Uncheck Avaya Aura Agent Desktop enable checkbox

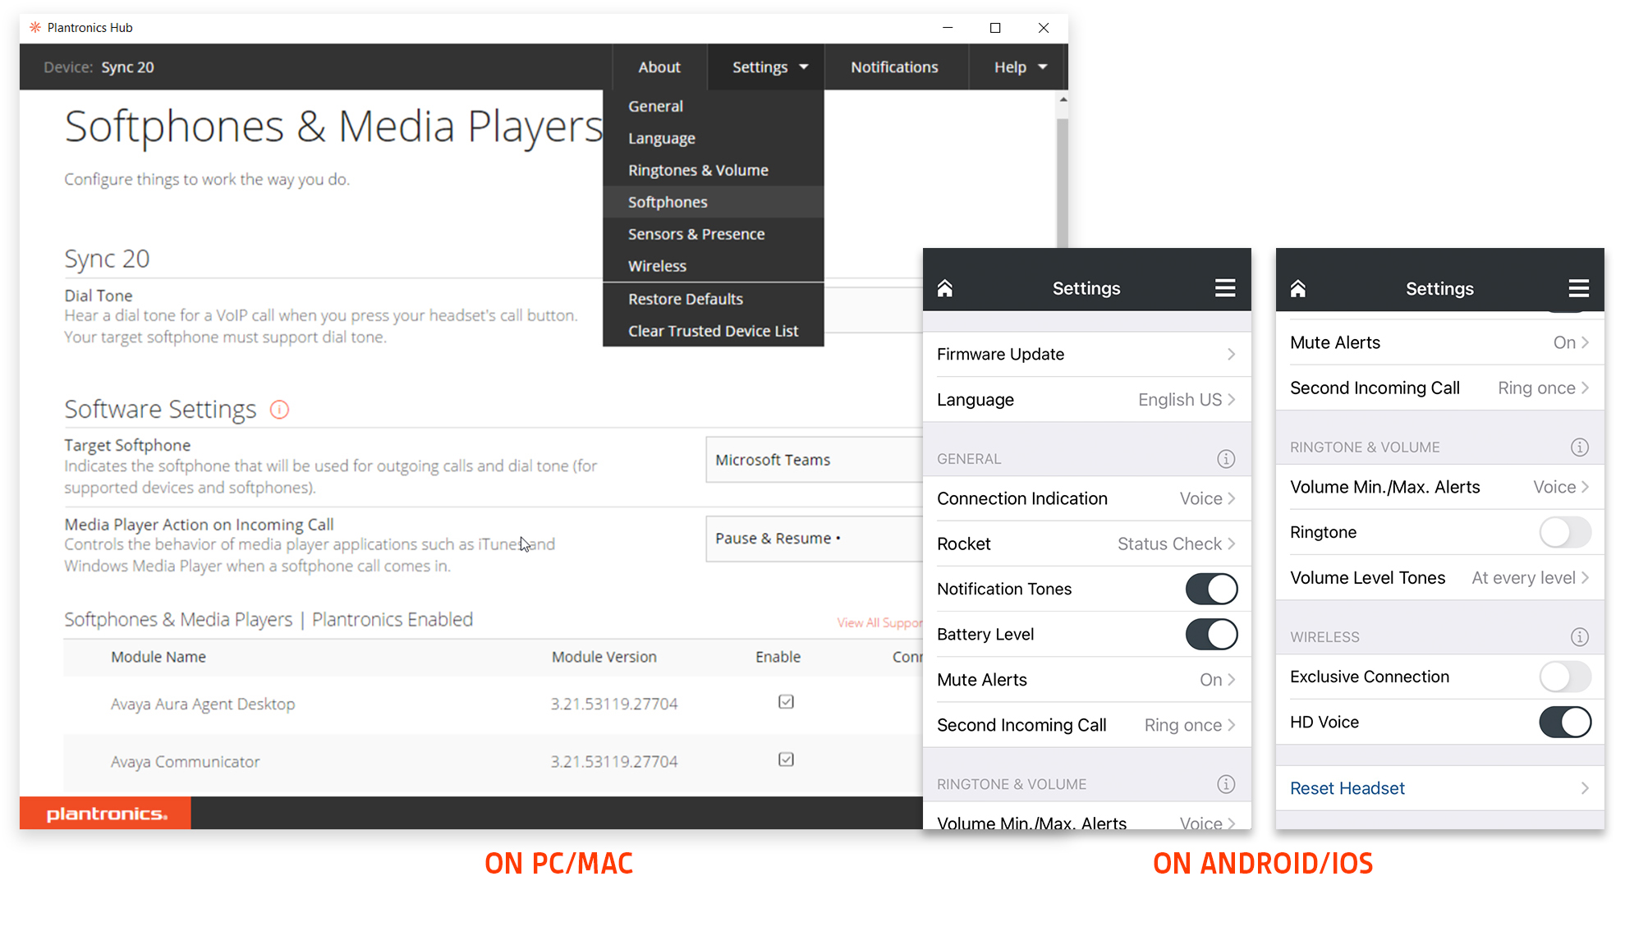(786, 702)
